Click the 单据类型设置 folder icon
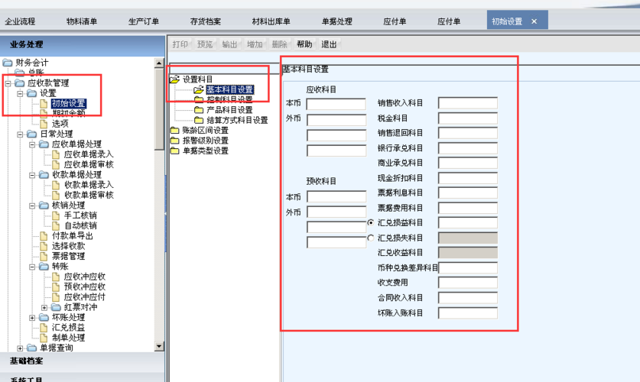This screenshot has width=640, height=382. [174, 151]
